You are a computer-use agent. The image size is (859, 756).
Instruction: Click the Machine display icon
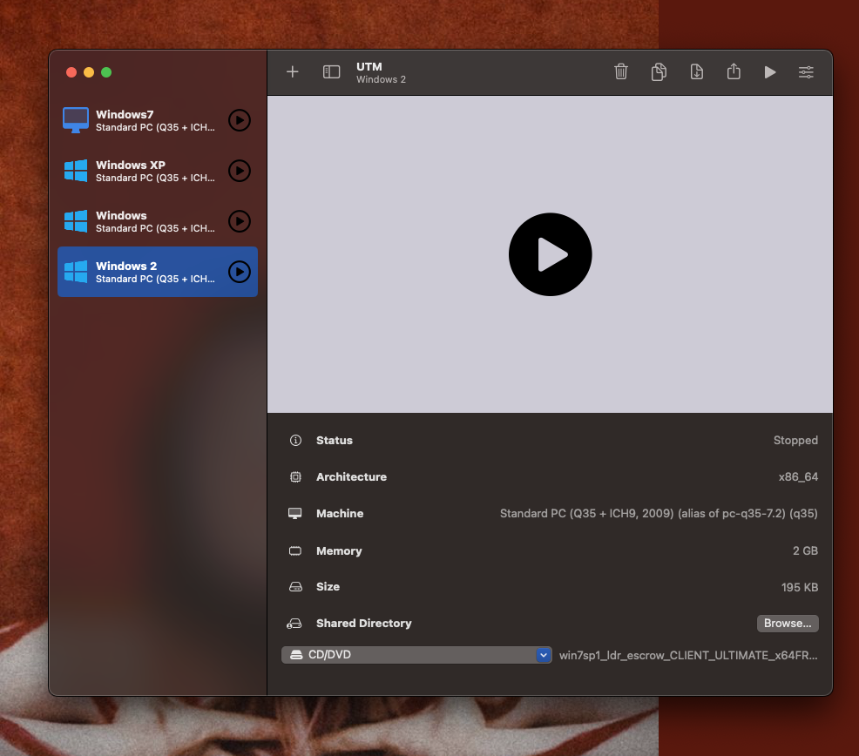coord(295,514)
